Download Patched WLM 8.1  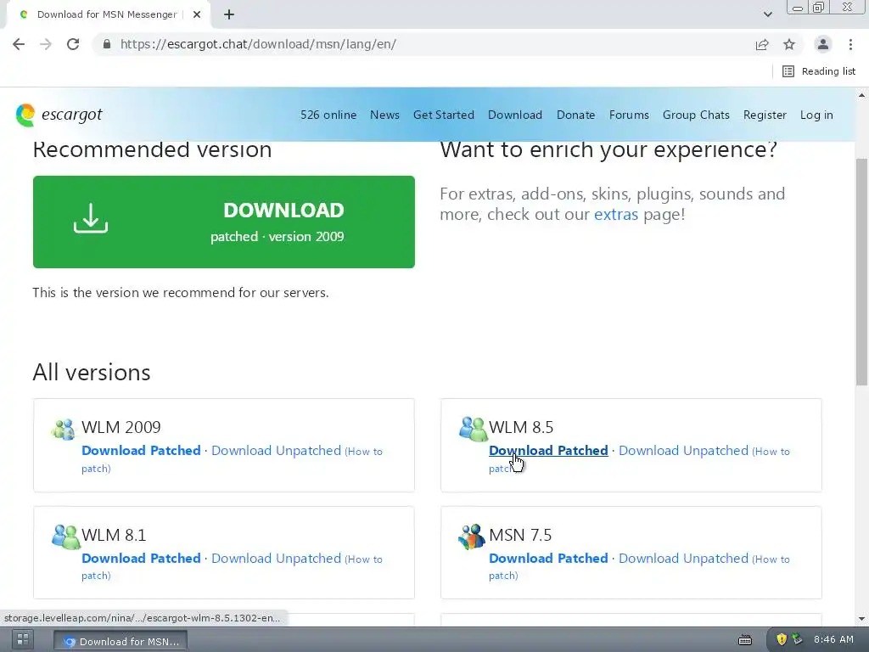(141, 558)
